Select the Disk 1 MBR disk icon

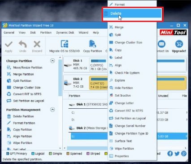click(68, 65)
